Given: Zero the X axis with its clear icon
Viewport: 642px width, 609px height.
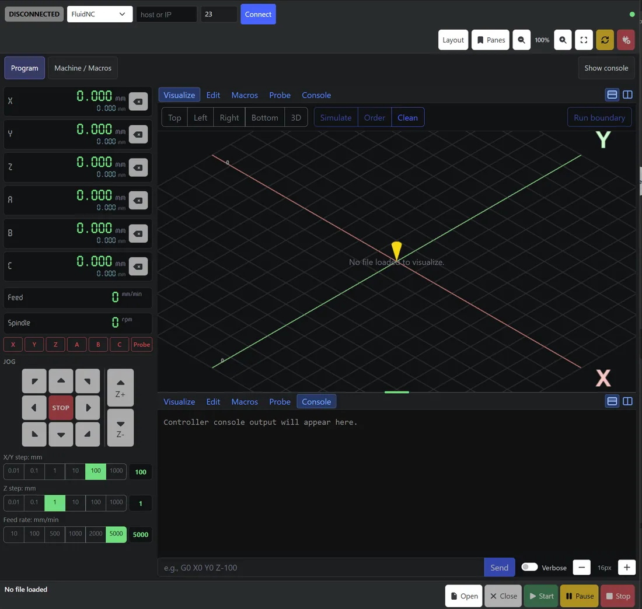Looking at the screenshot, I should (x=138, y=101).
